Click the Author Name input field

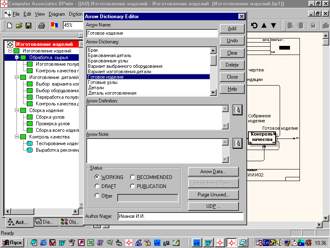(180, 216)
